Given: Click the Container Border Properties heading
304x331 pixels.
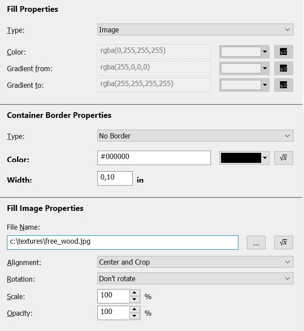Looking at the screenshot, I should click(59, 115).
